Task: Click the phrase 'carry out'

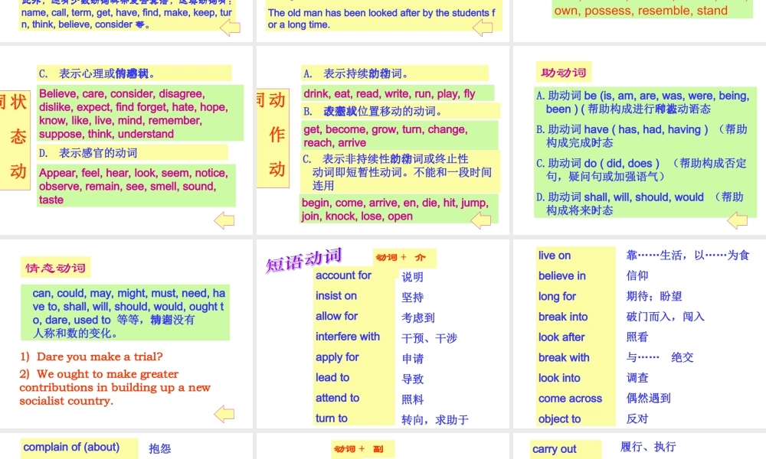Action: 554,449
